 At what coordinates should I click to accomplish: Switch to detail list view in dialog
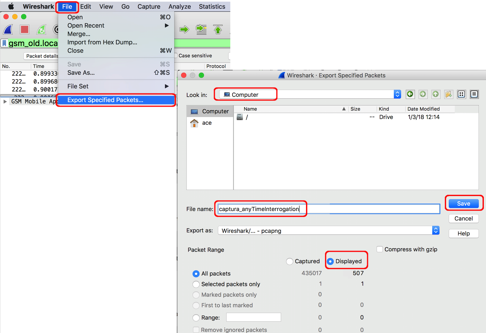(x=474, y=94)
